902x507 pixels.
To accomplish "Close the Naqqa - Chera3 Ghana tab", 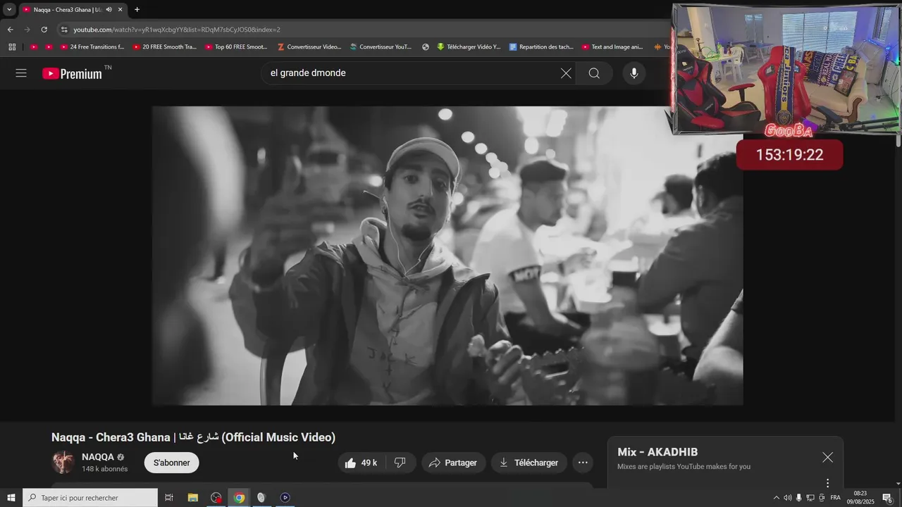I will pos(121,9).
